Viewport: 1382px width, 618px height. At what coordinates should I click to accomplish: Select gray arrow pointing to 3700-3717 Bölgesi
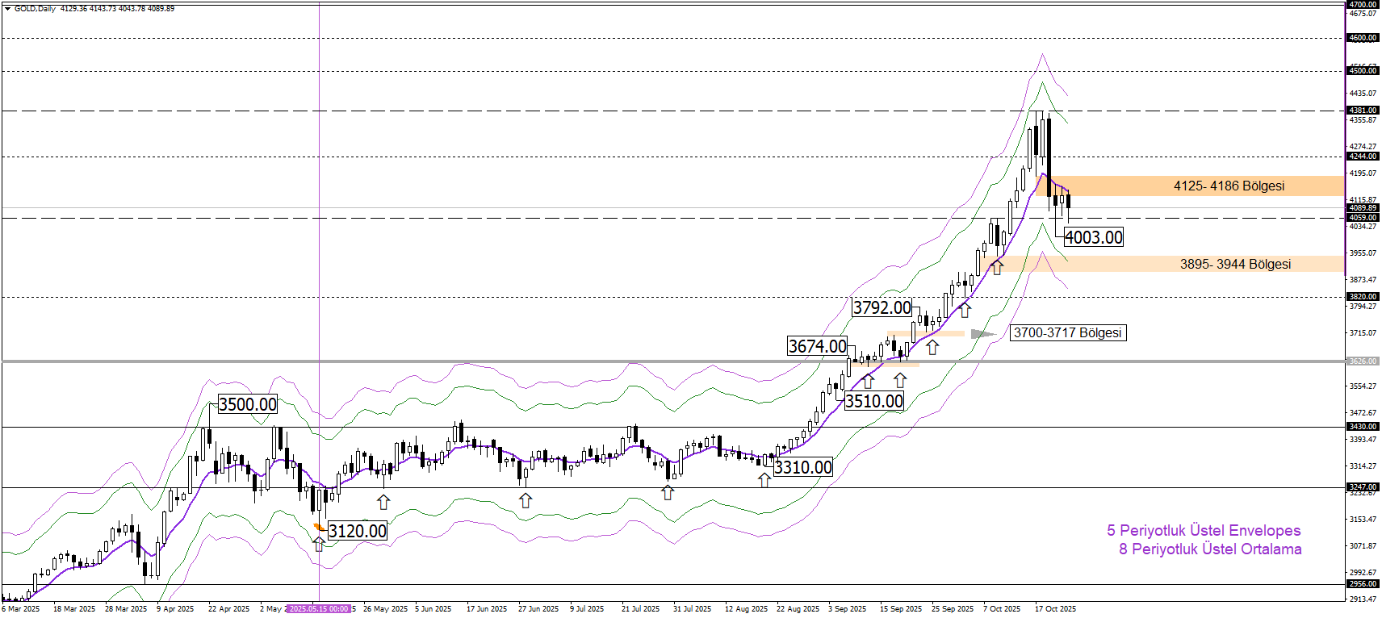[x=982, y=334]
